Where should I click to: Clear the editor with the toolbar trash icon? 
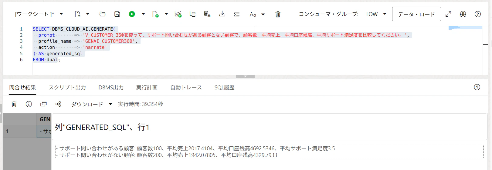click(278, 14)
